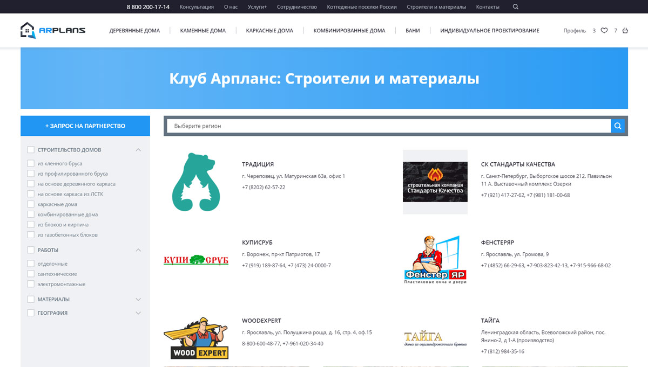This screenshot has width=648, height=367.
Task: Go to Каменные дома category
Action: pos(203,31)
